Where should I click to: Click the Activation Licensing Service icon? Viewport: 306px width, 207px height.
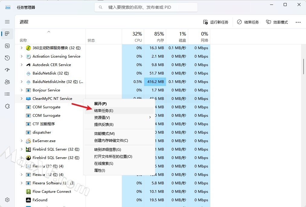click(x=28, y=56)
